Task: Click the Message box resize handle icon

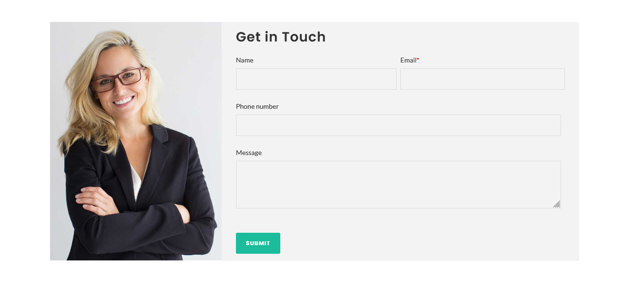Action: coord(557,204)
